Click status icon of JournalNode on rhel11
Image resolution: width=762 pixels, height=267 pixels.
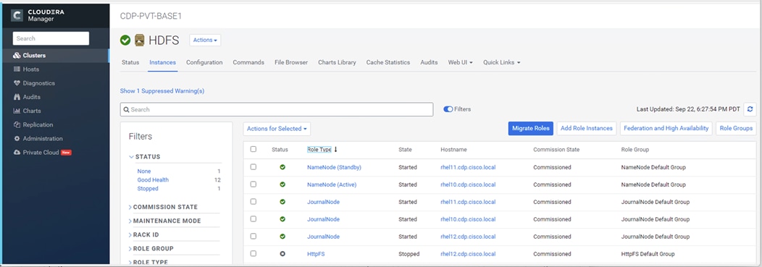[x=282, y=202]
